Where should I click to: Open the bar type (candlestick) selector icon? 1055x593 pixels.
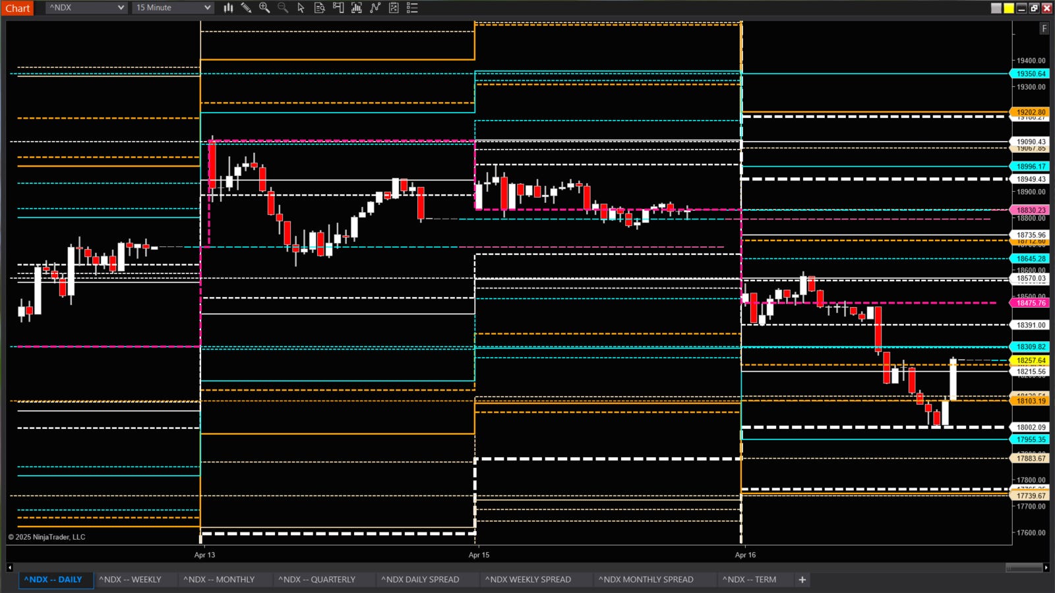[x=228, y=8]
